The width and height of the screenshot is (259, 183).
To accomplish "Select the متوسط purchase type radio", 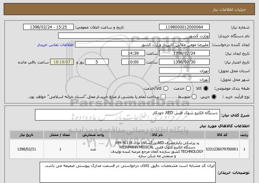I will [x=194, y=97].
